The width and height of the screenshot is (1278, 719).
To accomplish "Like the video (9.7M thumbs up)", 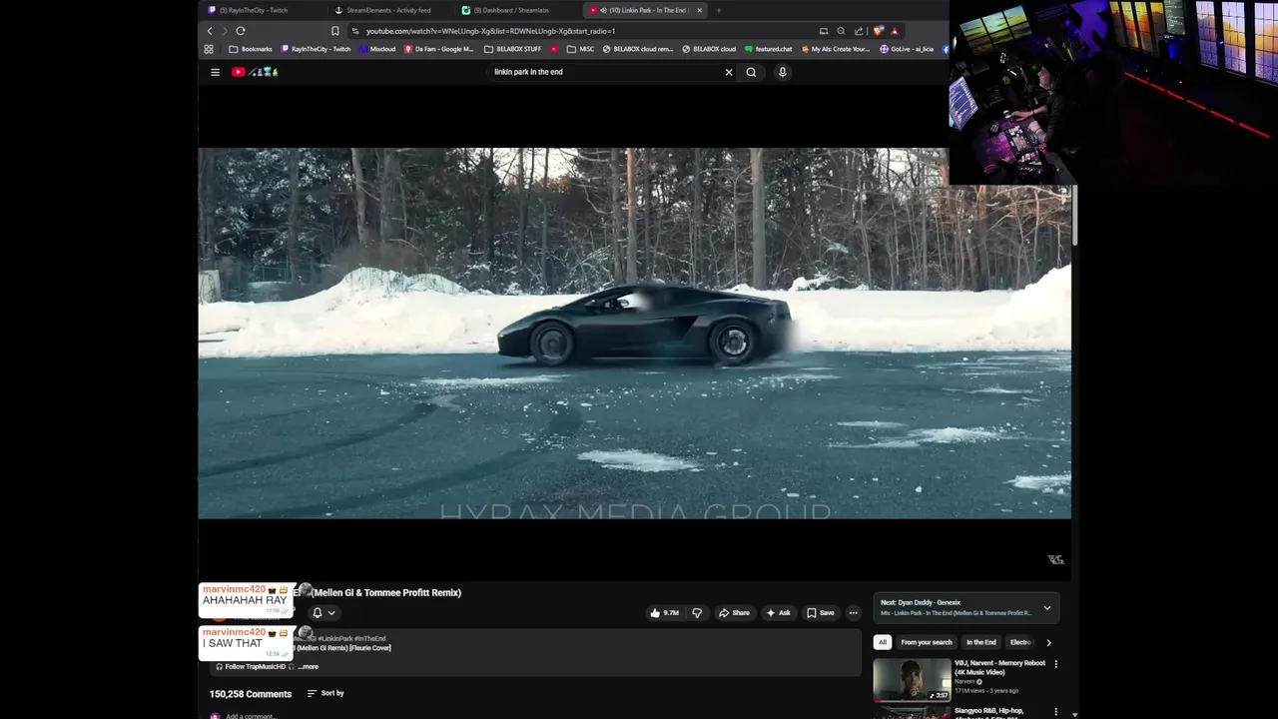I will 664,613.
